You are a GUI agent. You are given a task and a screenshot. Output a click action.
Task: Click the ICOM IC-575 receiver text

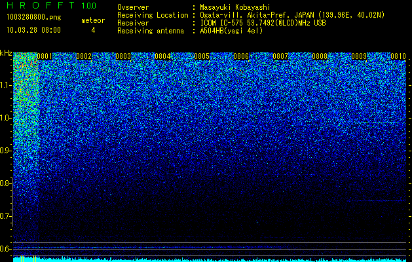[x=263, y=23]
